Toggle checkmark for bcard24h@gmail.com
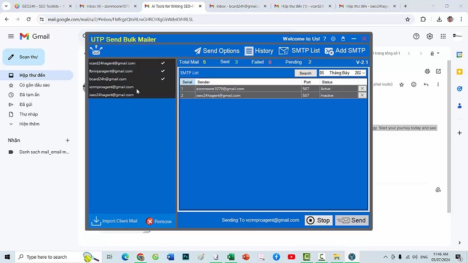 [x=163, y=79]
